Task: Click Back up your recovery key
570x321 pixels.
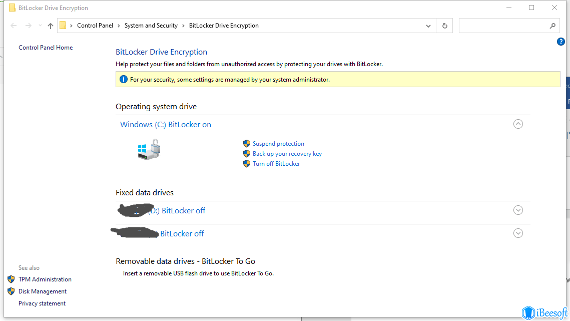Action: pyautogui.click(x=287, y=154)
